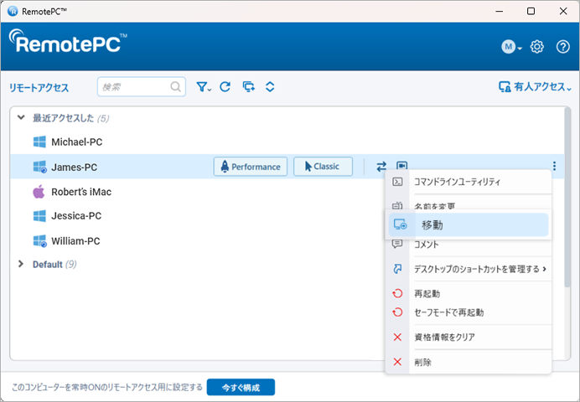Choose 移動 from the context menu
Image resolution: width=580 pixels, height=402 pixels.
click(x=469, y=224)
